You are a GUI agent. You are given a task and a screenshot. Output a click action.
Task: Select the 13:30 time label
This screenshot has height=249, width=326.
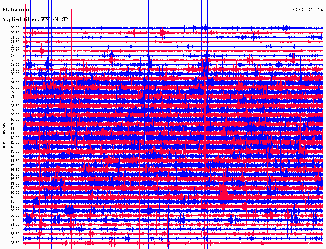[x=15, y=151]
